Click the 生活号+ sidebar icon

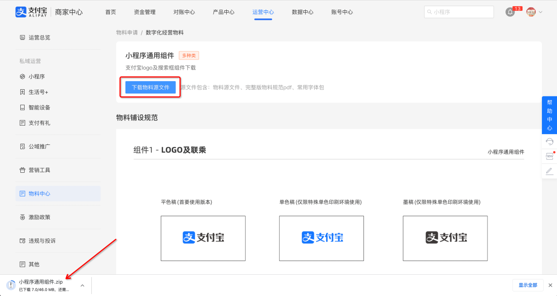[22, 92]
